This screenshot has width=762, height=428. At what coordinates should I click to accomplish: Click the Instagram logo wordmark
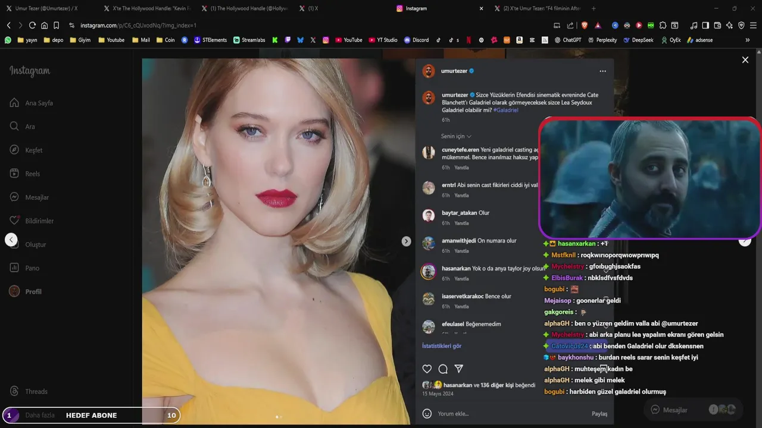[30, 71]
